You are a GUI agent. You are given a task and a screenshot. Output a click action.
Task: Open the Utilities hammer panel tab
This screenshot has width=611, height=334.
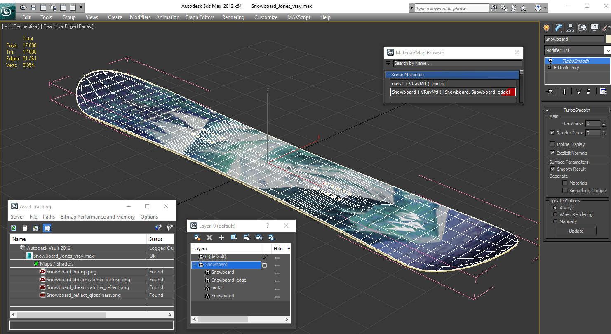click(606, 28)
